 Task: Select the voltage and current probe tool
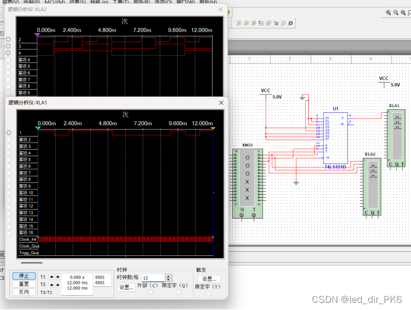pos(268,23)
